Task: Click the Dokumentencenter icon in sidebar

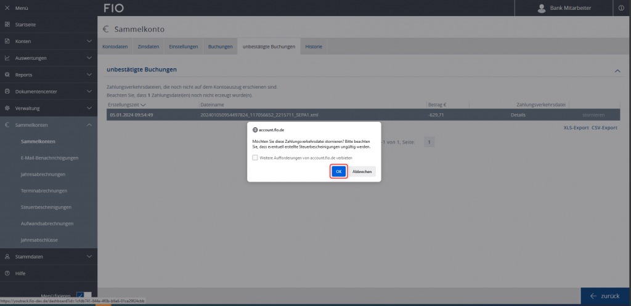Action: (7, 91)
